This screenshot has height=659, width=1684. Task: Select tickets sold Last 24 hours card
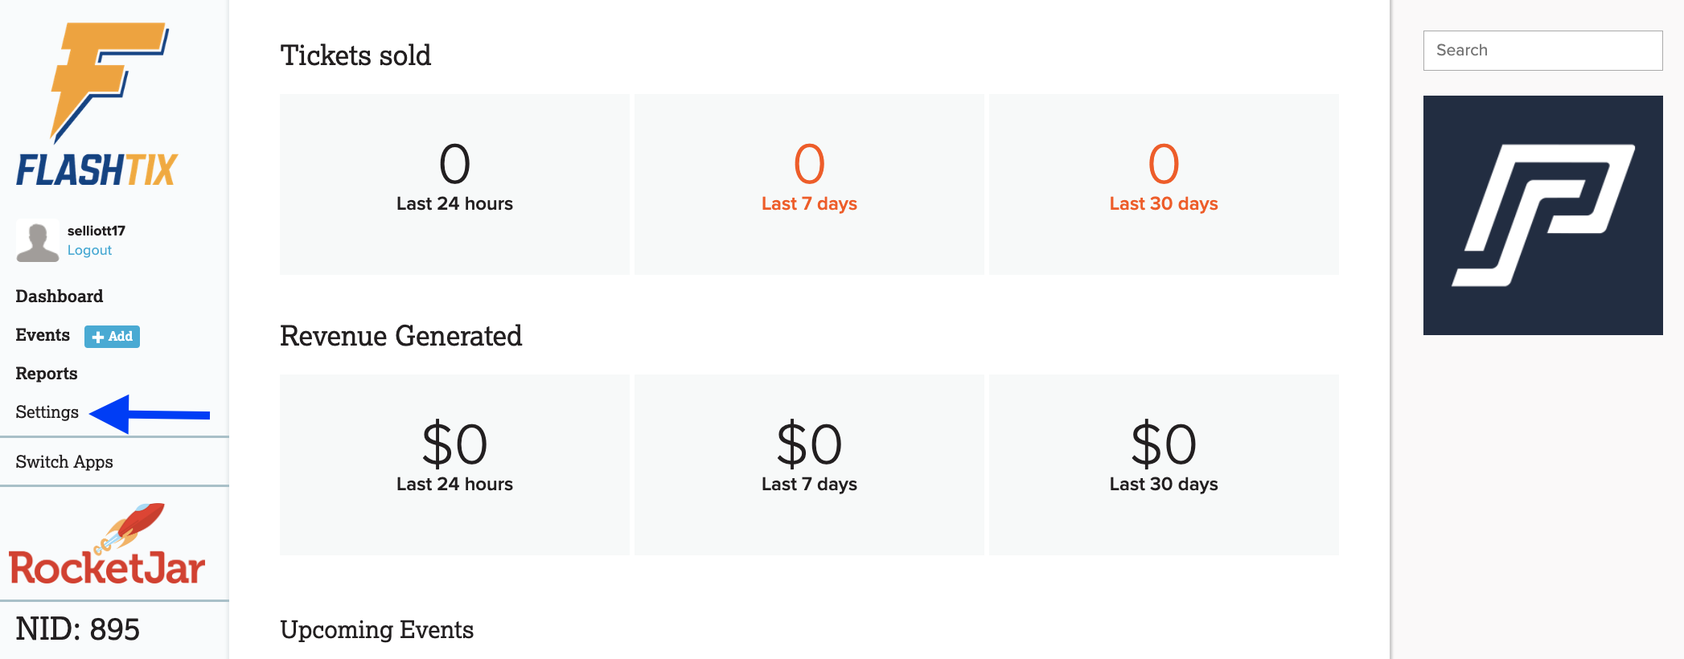point(454,184)
